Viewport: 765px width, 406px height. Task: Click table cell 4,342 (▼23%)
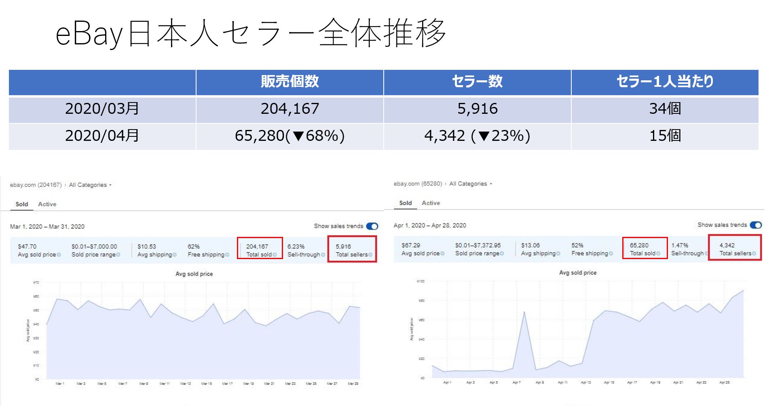tap(478, 136)
